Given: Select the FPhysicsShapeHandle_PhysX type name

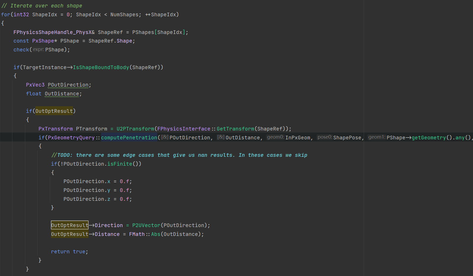Looking at the screenshot, I should 52,32.
